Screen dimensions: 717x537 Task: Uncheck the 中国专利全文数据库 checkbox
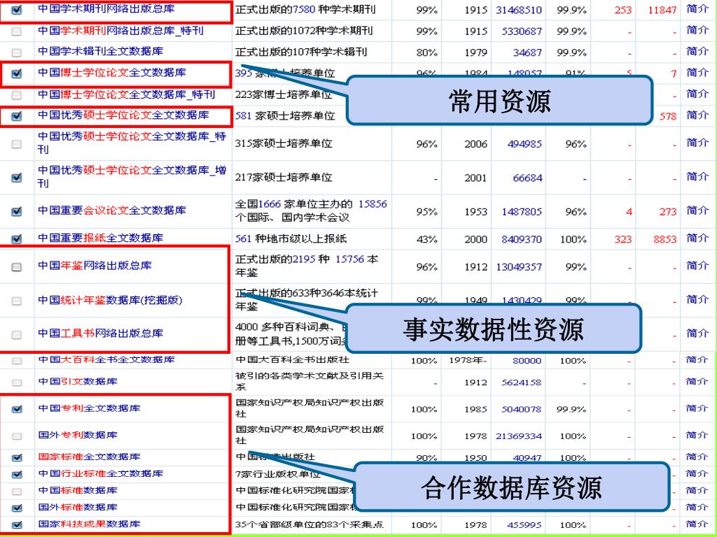click(x=17, y=409)
